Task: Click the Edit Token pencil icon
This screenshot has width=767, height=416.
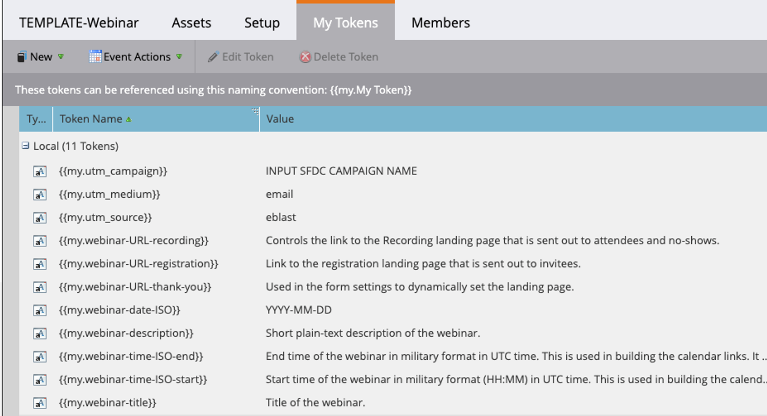Action: (x=213, y=57)
